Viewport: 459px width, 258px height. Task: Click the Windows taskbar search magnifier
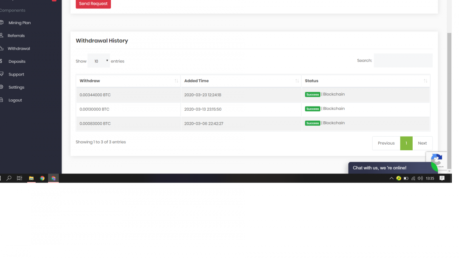coord(9,178)
